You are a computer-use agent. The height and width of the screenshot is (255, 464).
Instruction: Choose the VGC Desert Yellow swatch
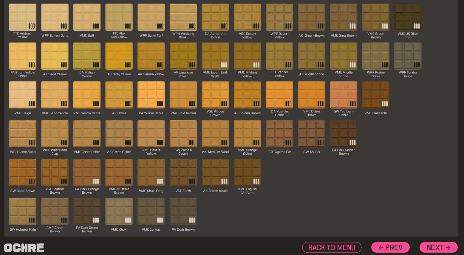(x=248, y=17)
